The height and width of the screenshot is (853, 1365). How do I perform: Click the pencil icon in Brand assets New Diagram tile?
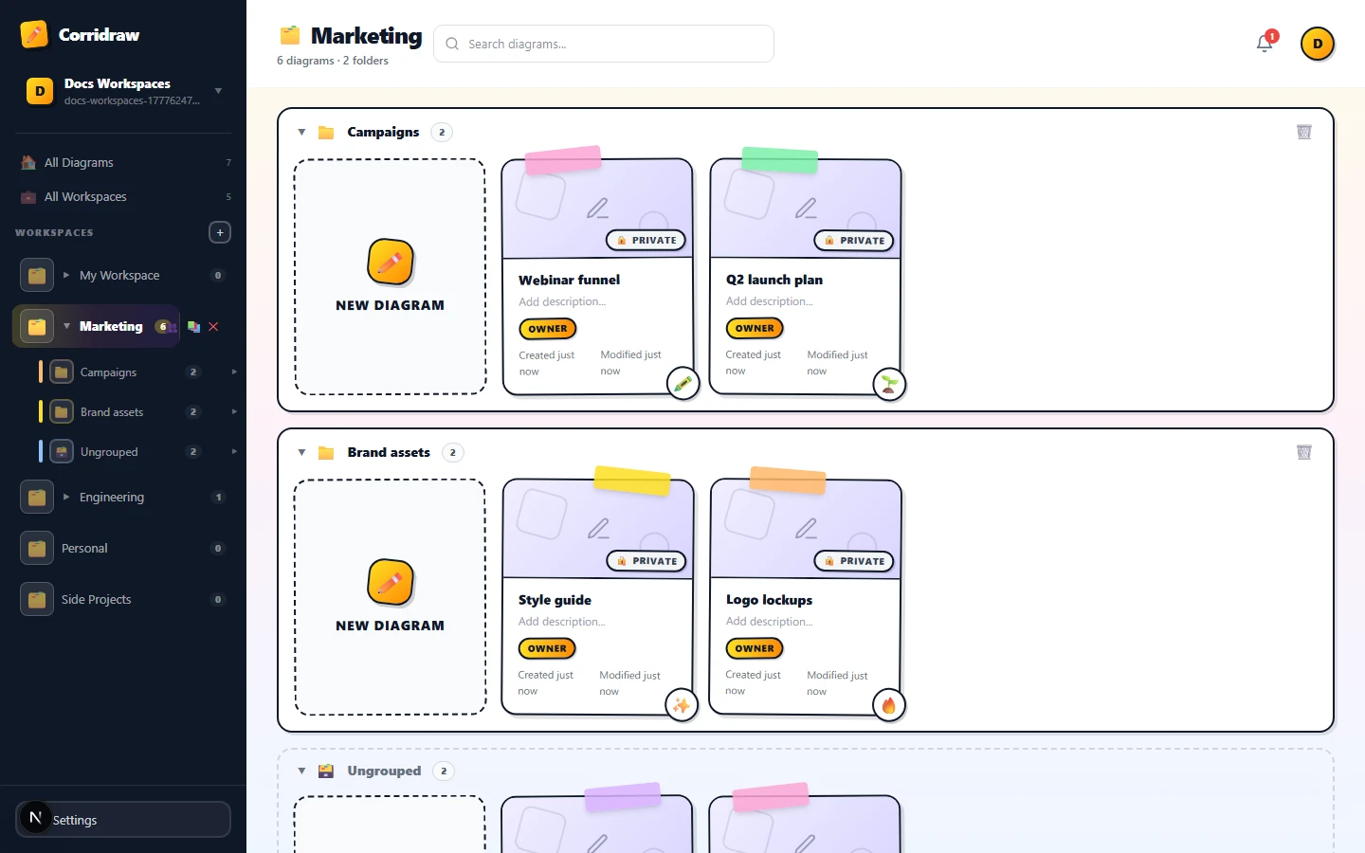[x=391, y=583]
